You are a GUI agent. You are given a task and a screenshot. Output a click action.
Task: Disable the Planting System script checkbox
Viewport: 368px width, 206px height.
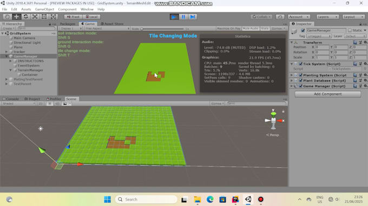coord(301,75)
